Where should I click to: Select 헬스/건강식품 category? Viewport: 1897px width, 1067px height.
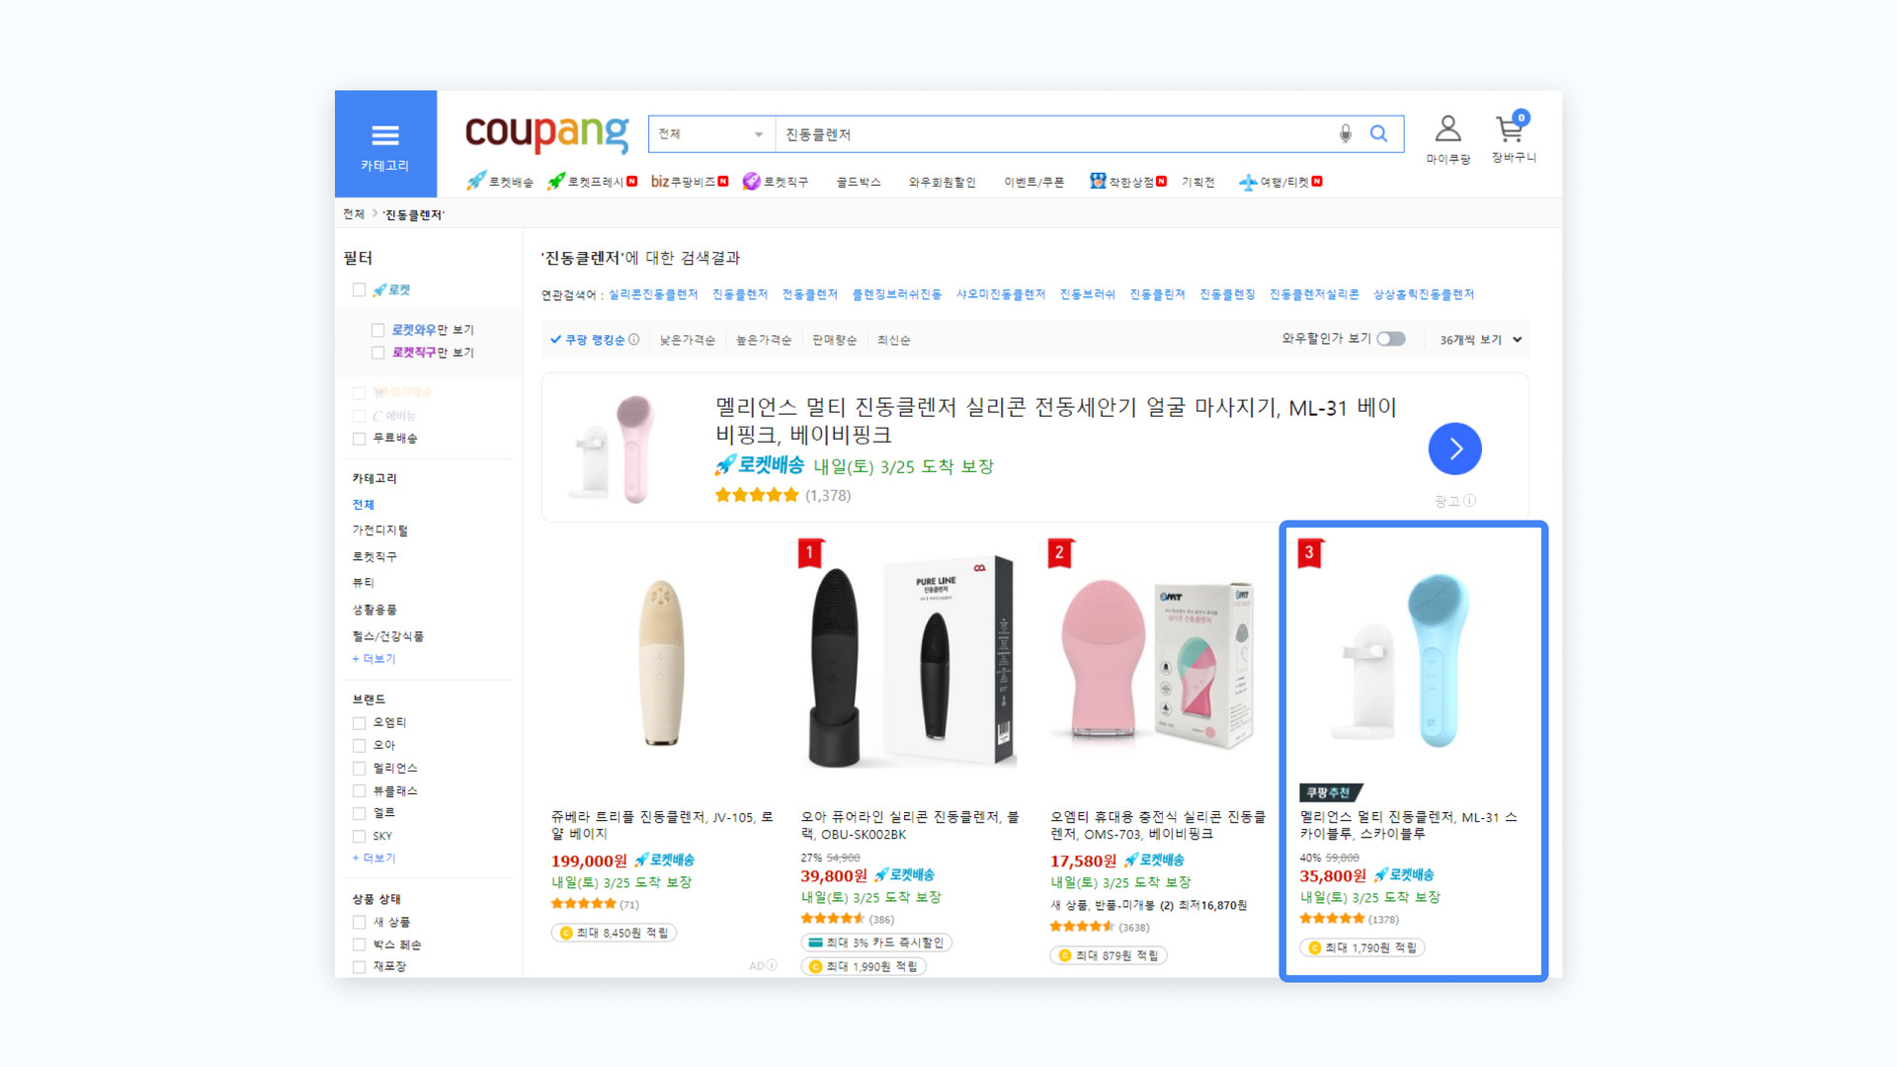point(387,636)
